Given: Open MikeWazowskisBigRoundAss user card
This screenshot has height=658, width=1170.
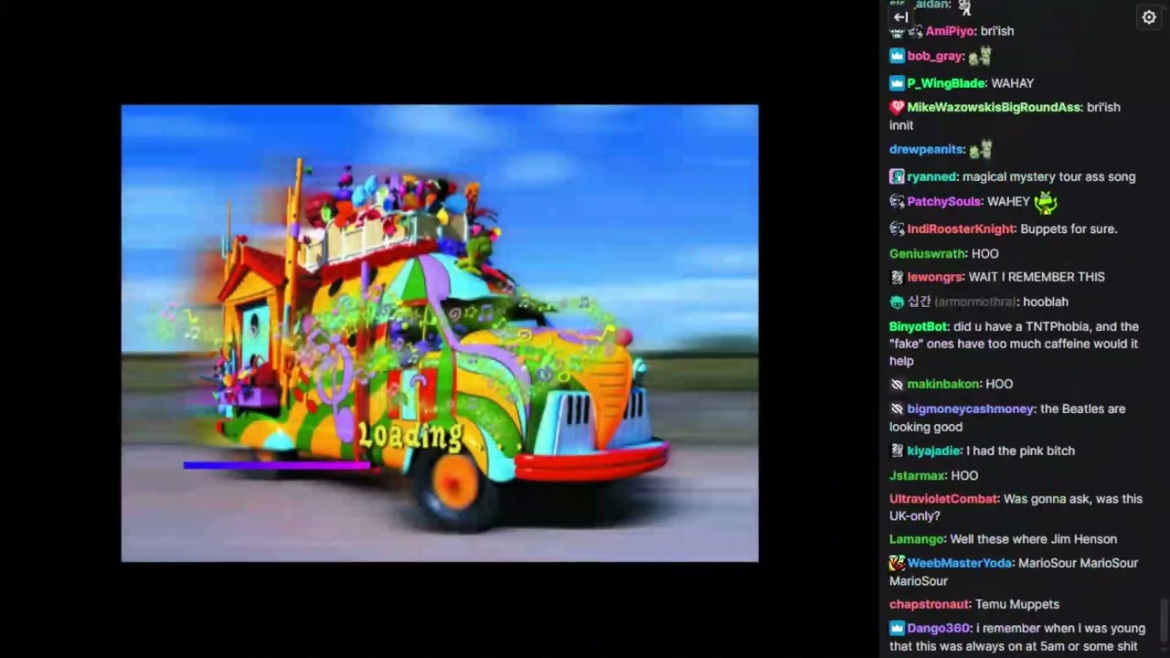Looking at the screenshot, I should coord(994,107).
